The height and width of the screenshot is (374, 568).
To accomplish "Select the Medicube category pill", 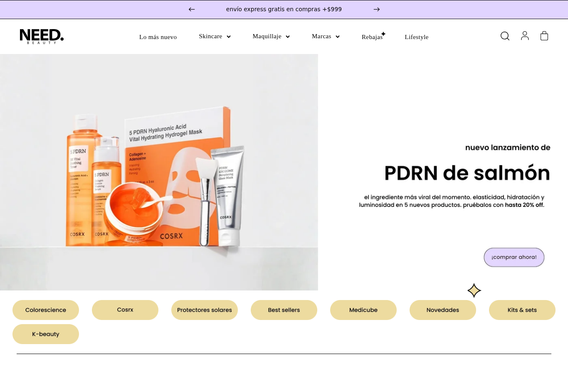I will click(x=363, y=310).
